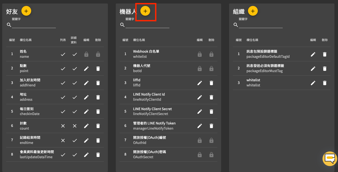Add a new field in 機器人 panel

tap(145, 11)
